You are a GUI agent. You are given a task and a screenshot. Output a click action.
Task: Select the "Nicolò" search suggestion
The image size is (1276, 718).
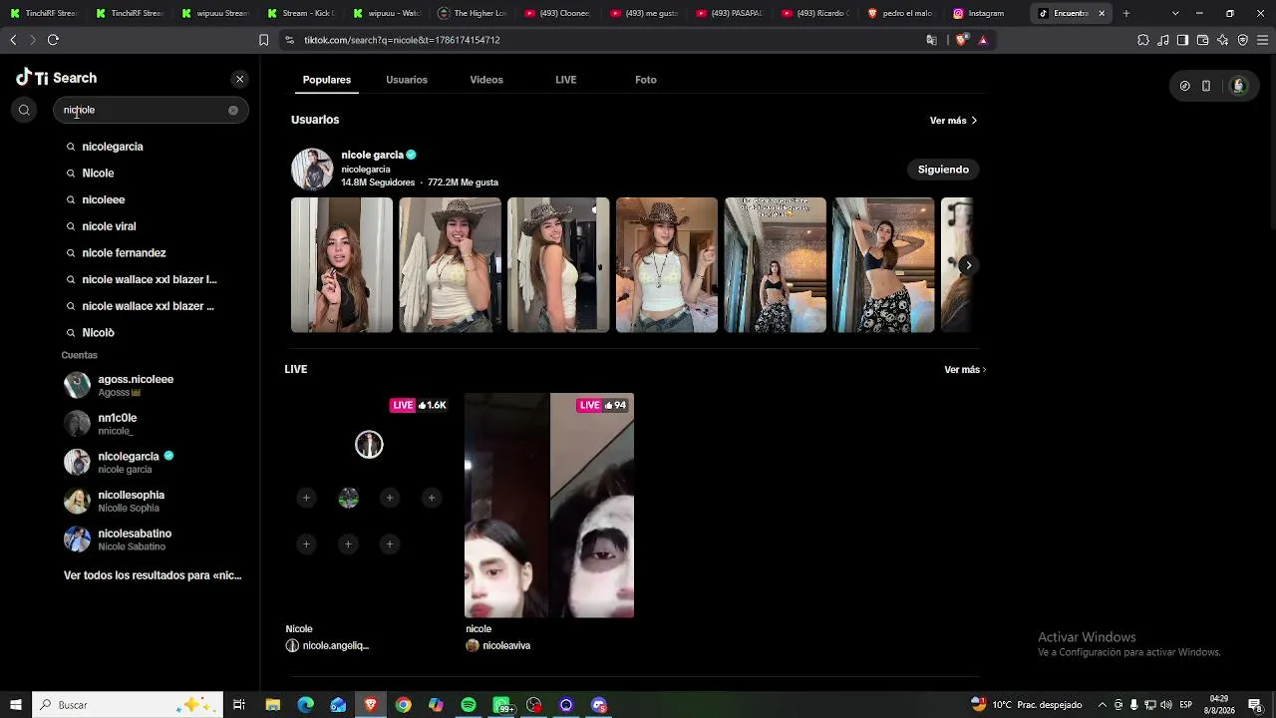pos(98,333)
